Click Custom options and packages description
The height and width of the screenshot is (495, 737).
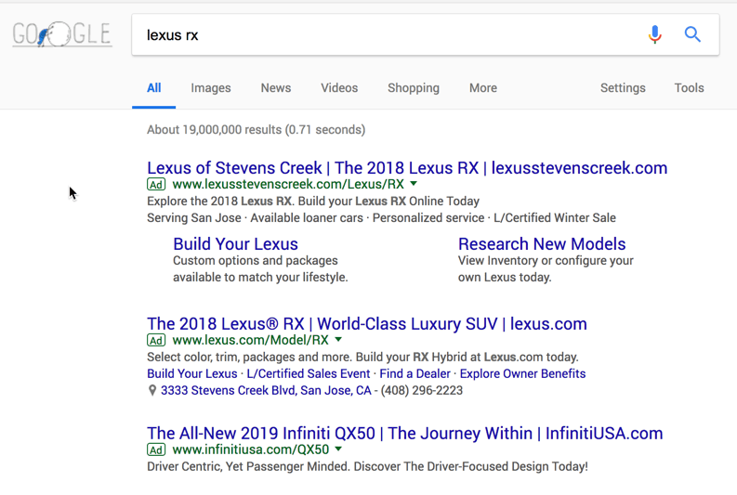[x=260, y=269]
